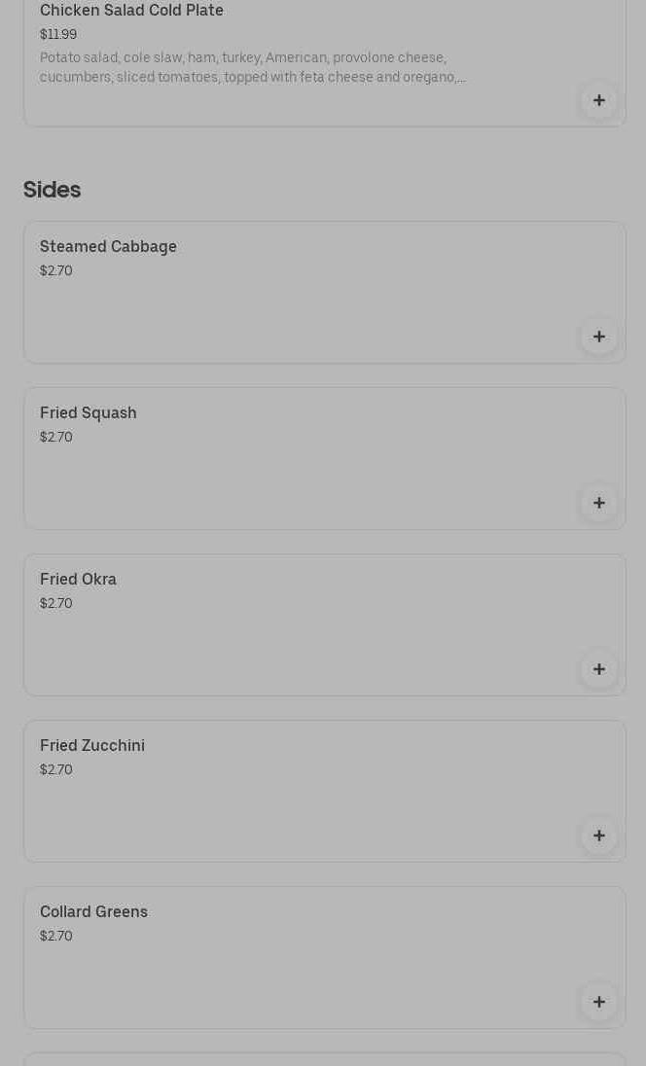Image resolution: width=646 pixels, height=1066 pixels.
Task: Select the Fried Okra item name
Action: click(x=78, y=580)
